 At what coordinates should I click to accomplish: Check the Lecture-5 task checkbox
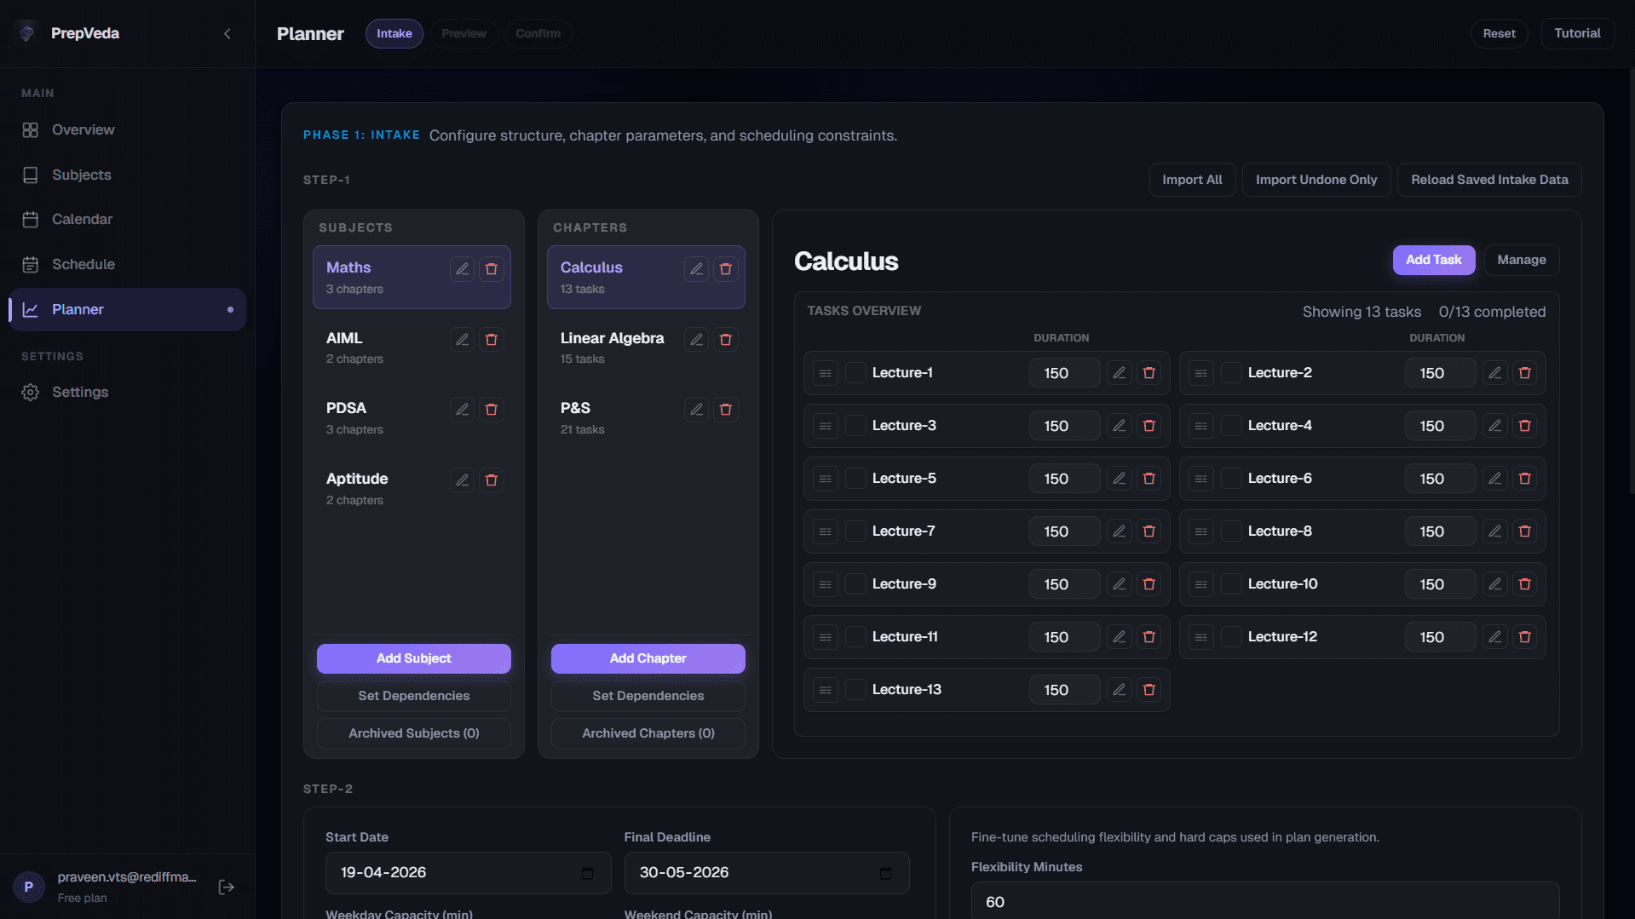pos(855,479)
